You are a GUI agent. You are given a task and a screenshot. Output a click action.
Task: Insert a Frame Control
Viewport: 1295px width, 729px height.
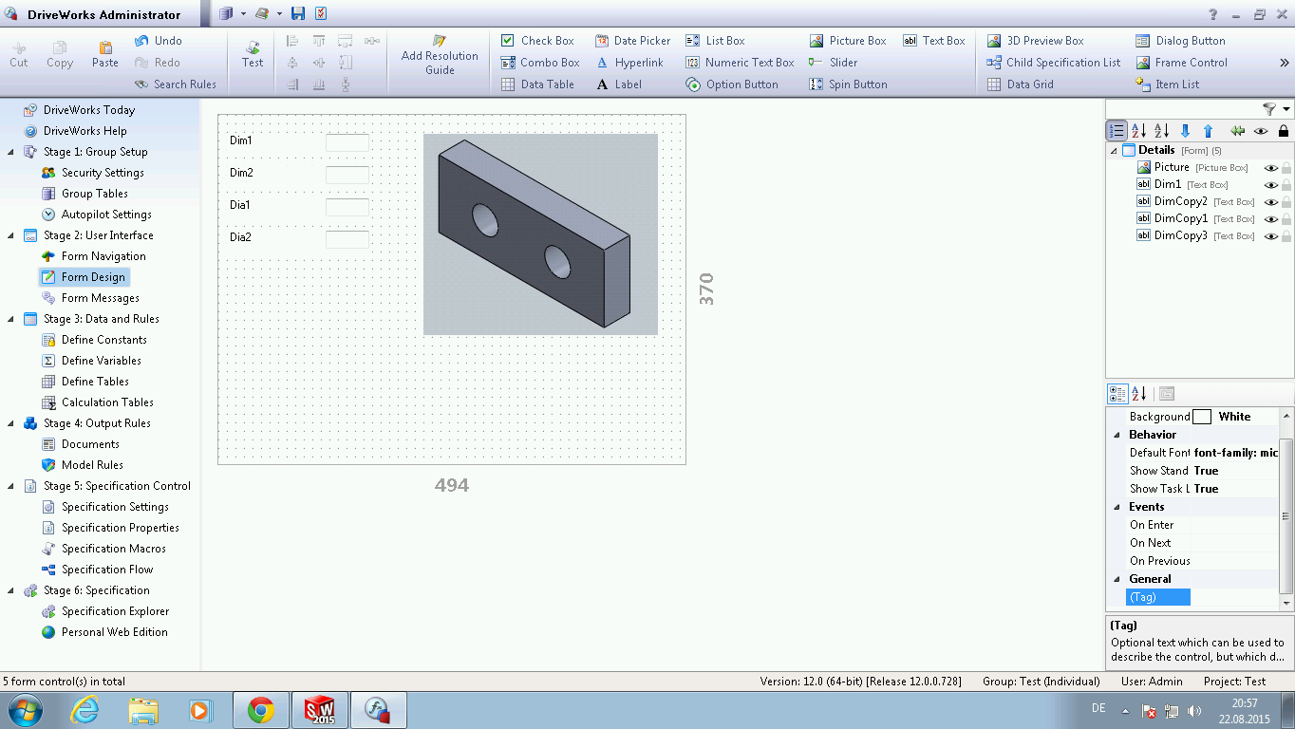click(x=1181, y=63)
